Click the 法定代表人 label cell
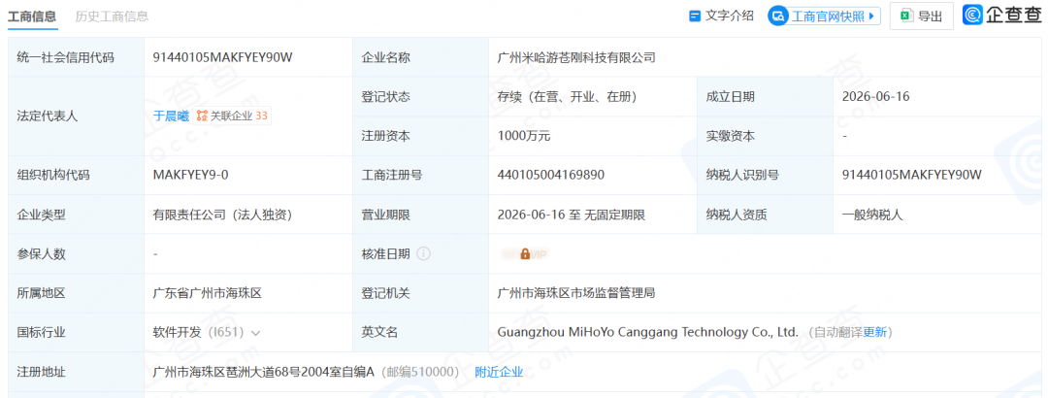1048x398 pixels. coord(76,116)
